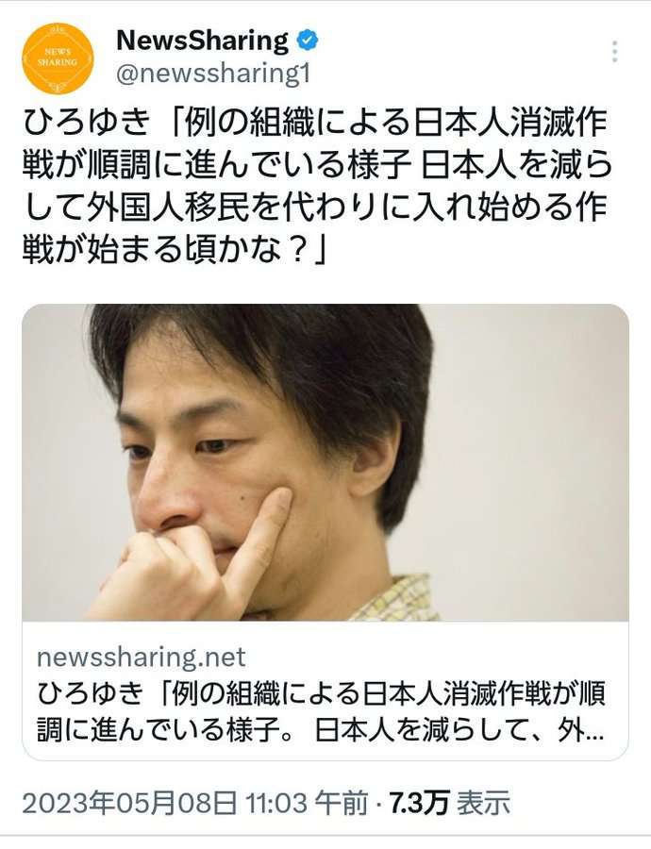Open the card headline starting ひろゆき「例の組織

tap(321, 694)
